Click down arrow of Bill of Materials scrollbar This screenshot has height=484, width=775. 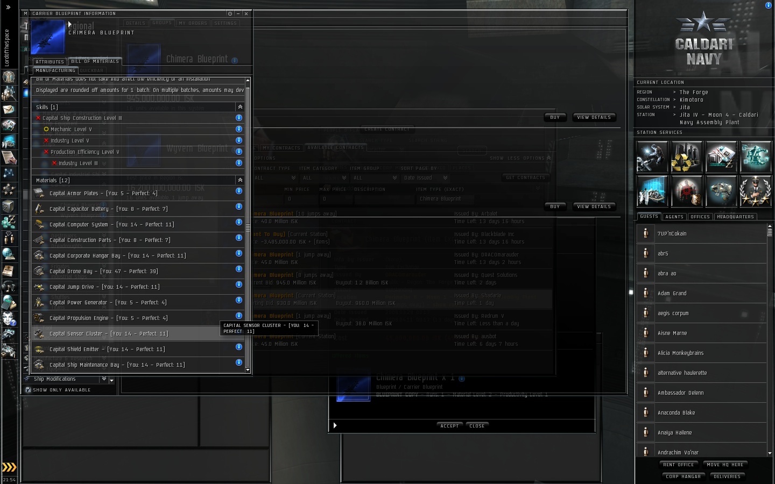tap(248, 370)
